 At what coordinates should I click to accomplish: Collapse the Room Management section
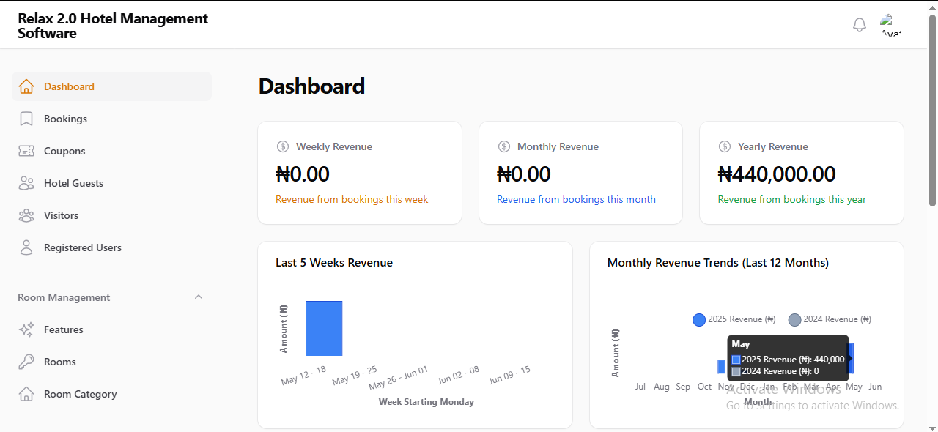pos(198,297)
